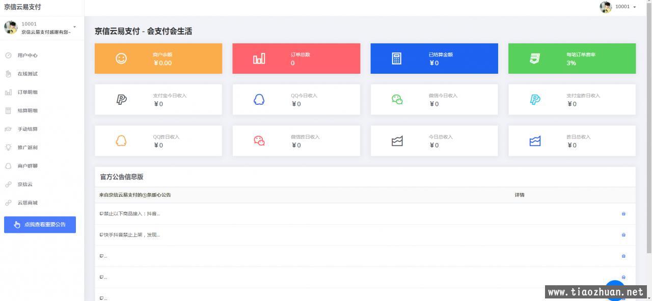The image size is (652, 301).
Task: Open details icon for 快手抖音禁止上架 row
Action: click(623, 235)
